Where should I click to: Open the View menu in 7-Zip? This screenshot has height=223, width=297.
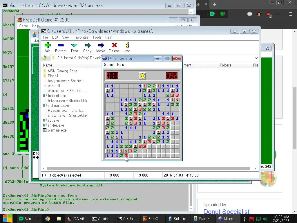point(66,37)
